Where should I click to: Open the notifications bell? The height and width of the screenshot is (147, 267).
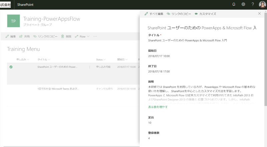click(234, 4)
